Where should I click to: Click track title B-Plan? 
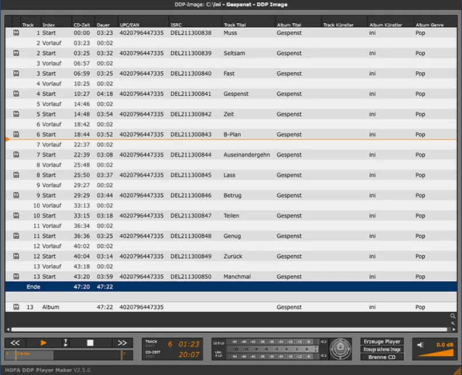point(232,134)
